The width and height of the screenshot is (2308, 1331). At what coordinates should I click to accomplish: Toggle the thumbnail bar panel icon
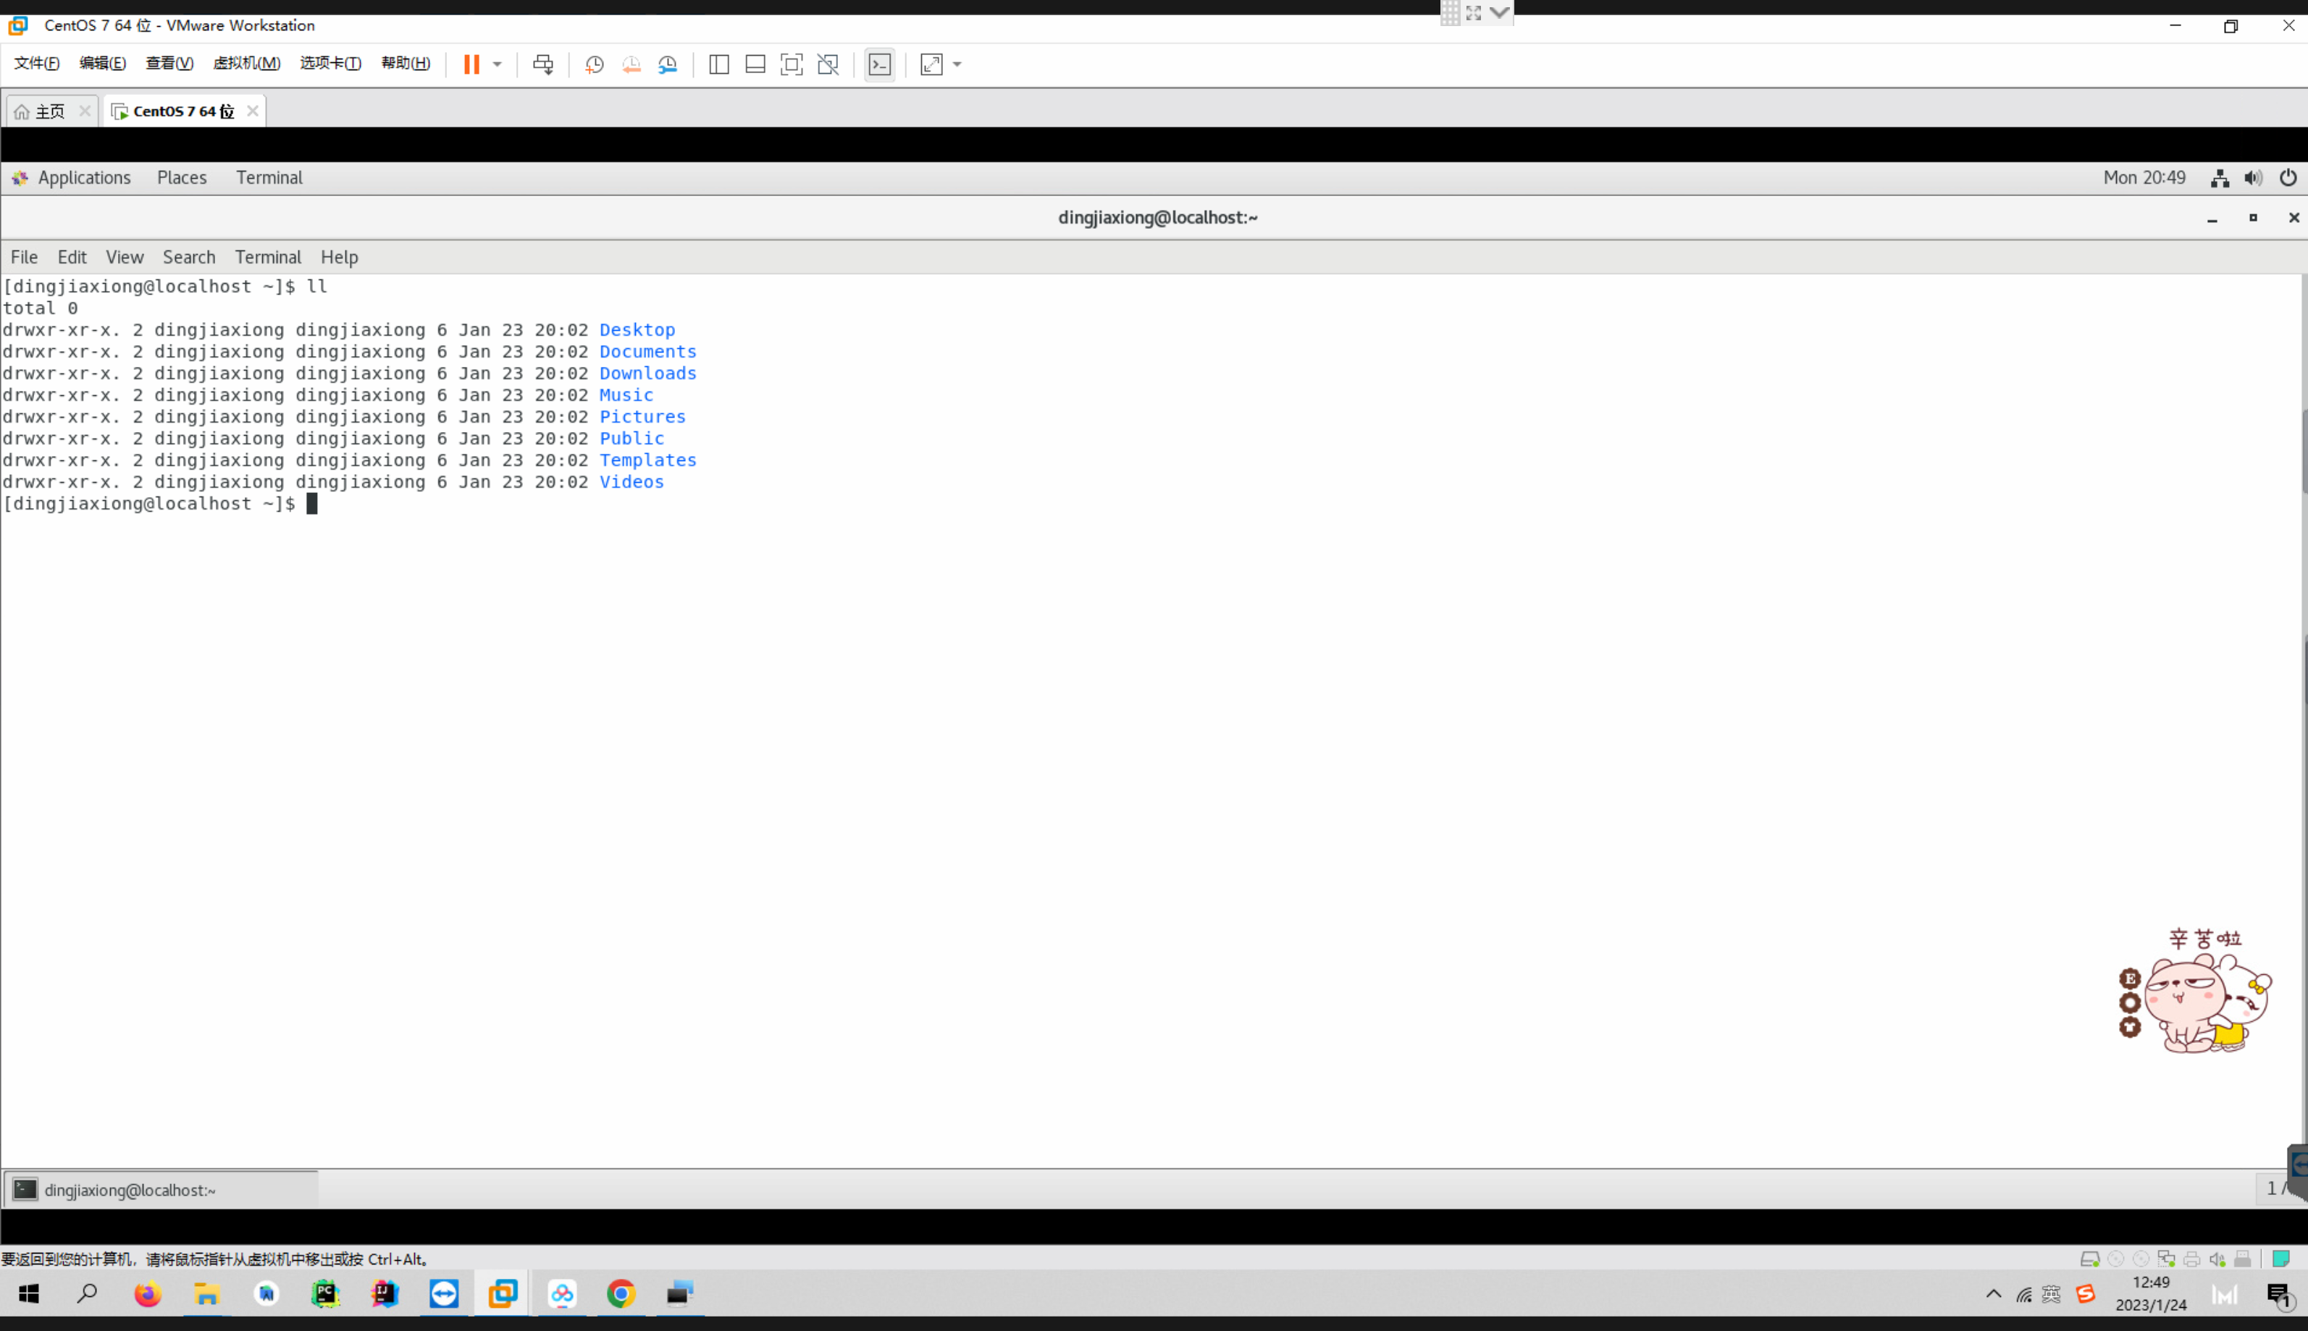(x=755, y=64)
